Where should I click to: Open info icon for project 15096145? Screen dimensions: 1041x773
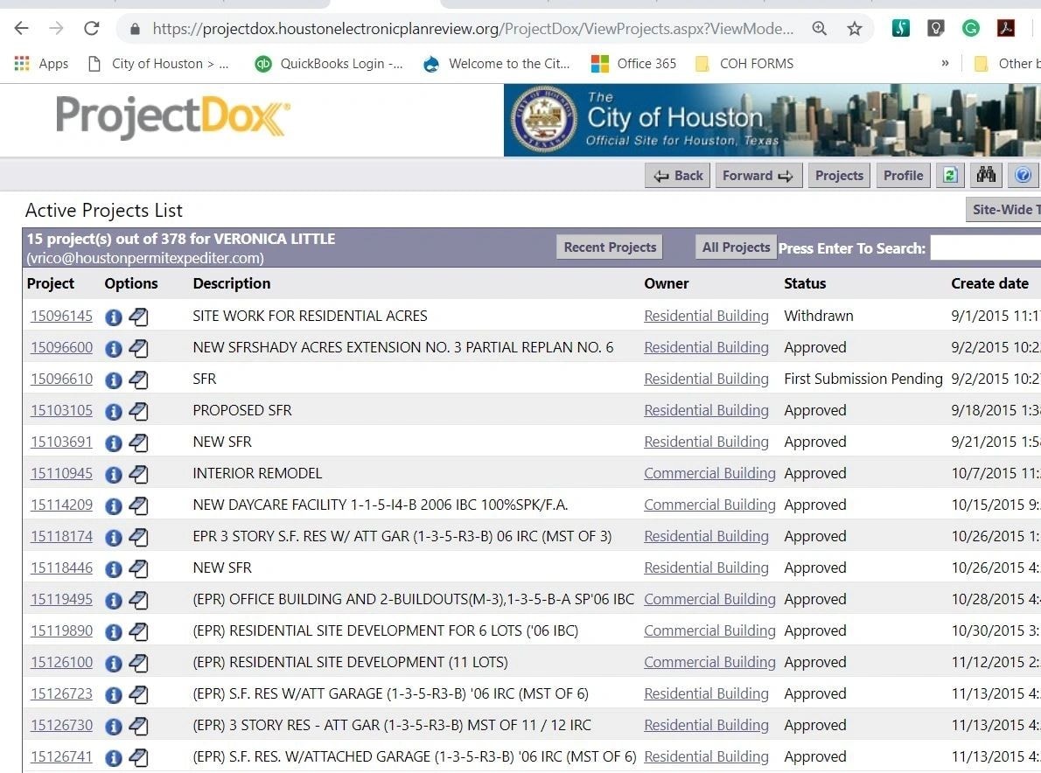114,317
